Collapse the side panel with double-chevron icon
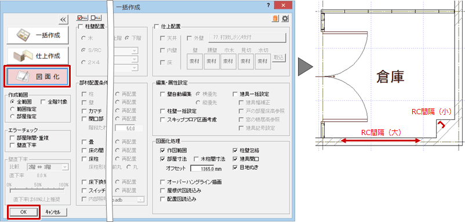 pyautogui.click(x=63, y=20)
